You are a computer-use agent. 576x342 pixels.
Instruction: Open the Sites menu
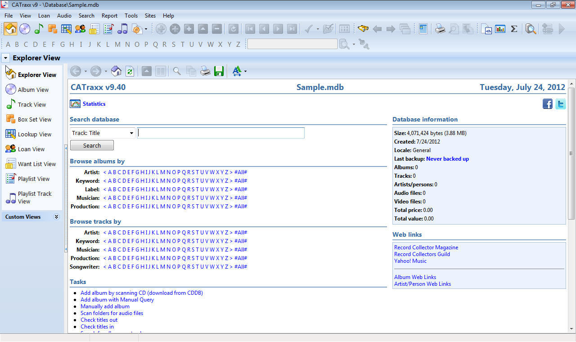pos(150,15)
